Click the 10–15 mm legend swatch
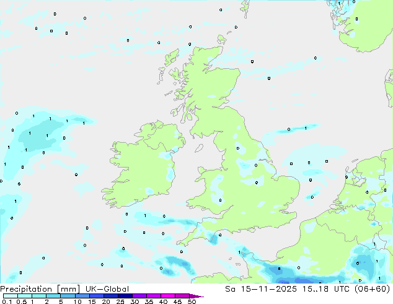The width and height of the screenshot is (393, 304). click(82, 296)
